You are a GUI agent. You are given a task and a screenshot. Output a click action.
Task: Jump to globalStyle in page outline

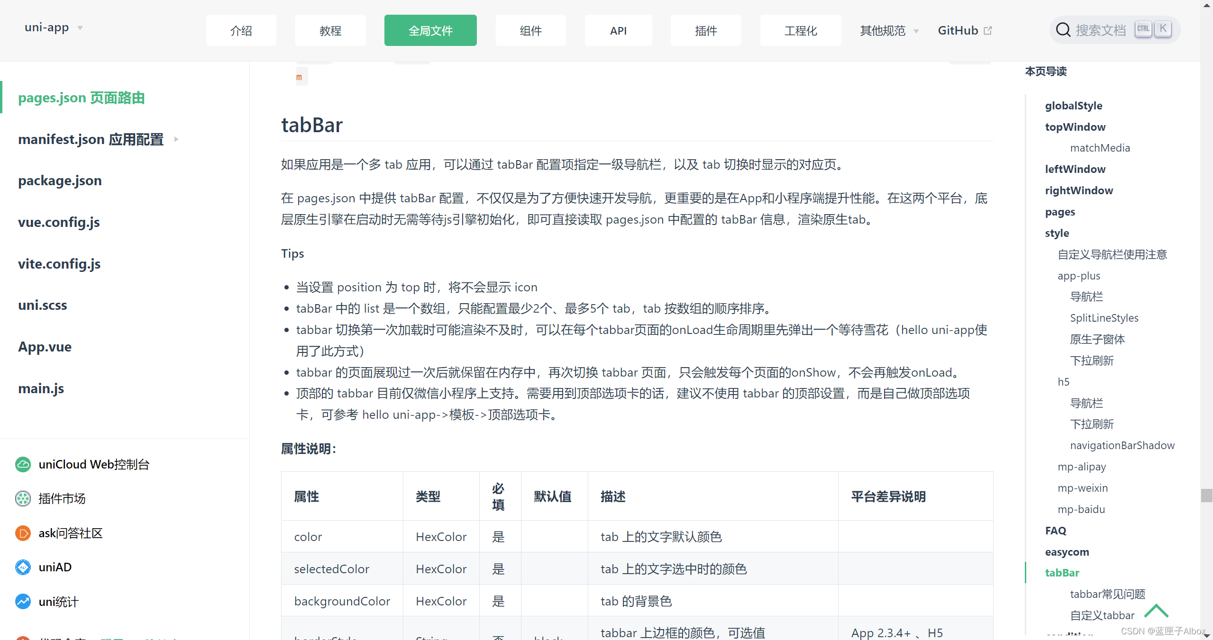pyautogui.click(x=1074, y=106)
